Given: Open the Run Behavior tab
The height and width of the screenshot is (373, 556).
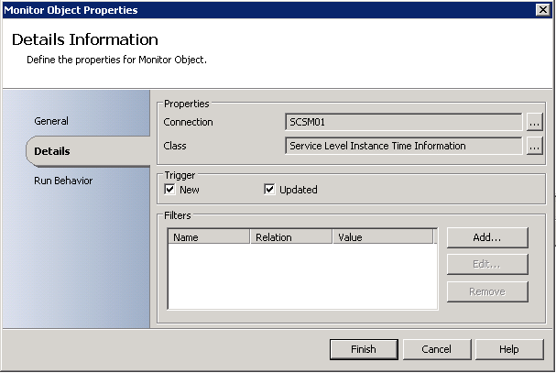Looking at the screenshot, I should [63, 181].
